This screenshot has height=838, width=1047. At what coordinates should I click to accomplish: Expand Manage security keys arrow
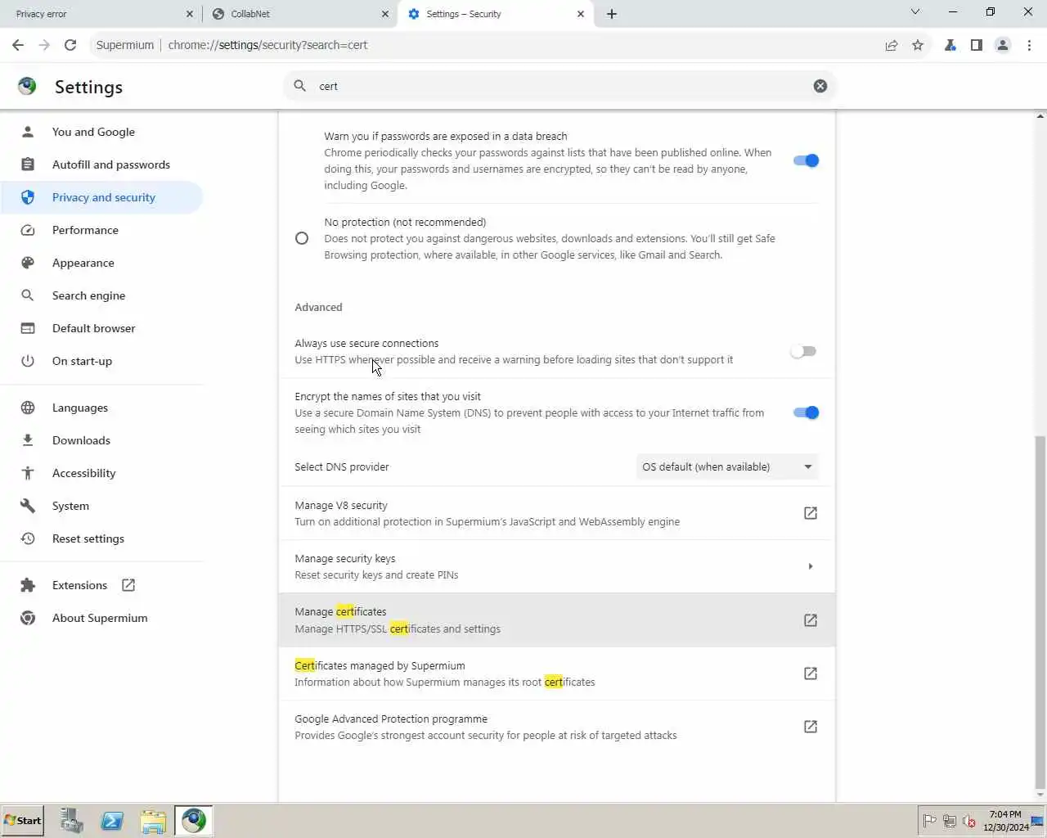click(811, 566)
